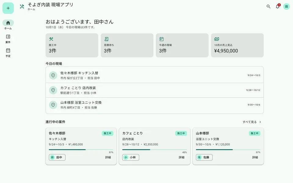Open 案件 in side navigation

point(8,39)
